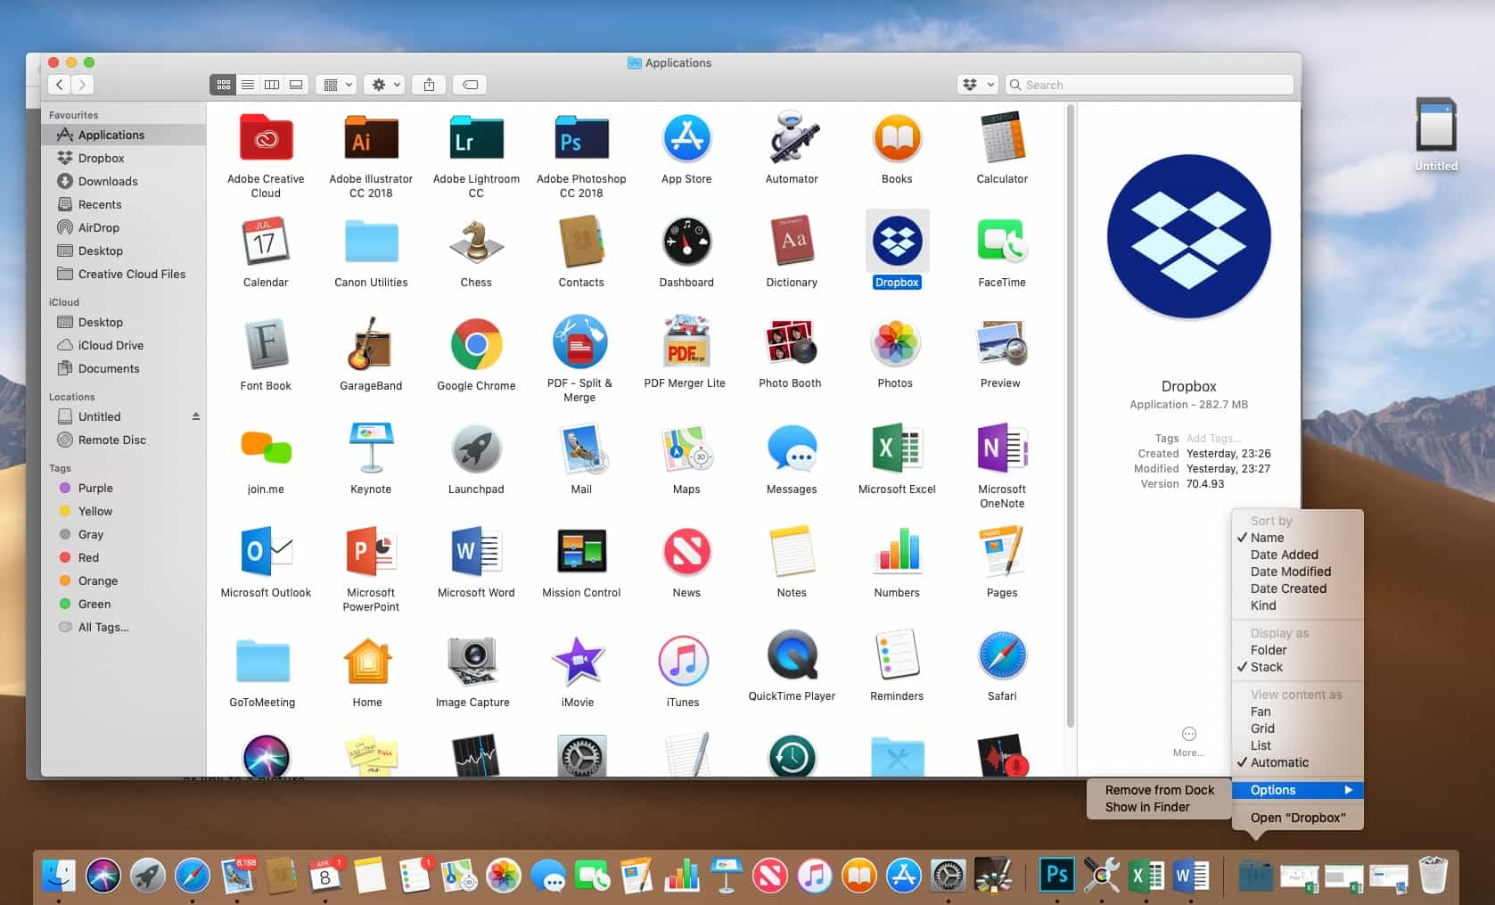Open Siri from the Dock

pos(103,876)
